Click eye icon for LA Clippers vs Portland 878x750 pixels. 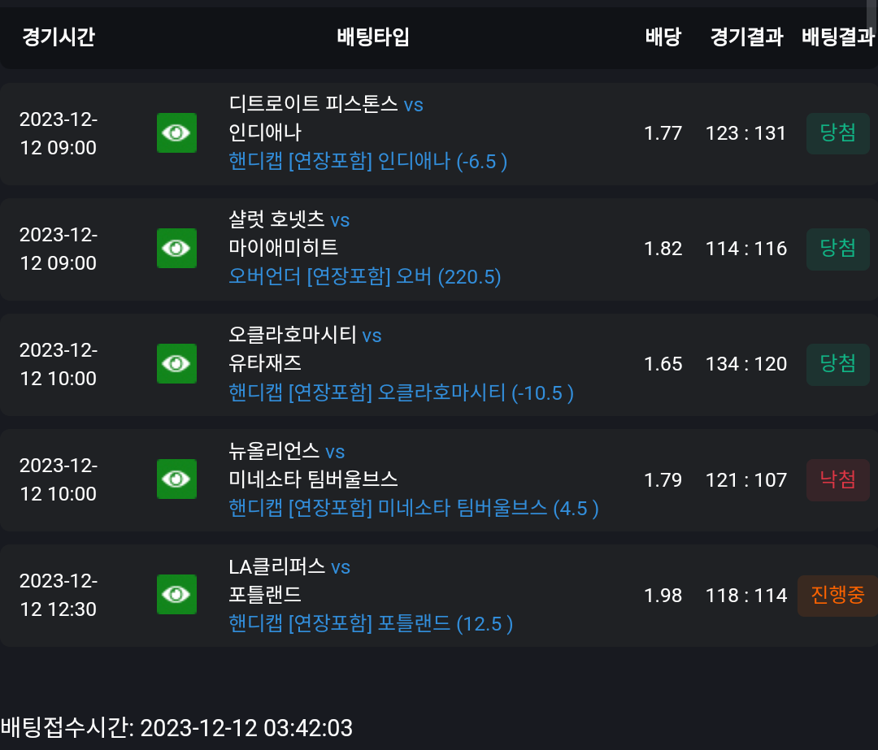(176, 595)
